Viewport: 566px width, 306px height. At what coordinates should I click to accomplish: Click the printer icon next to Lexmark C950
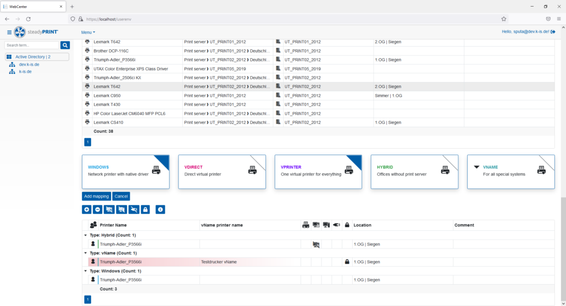coord(87,95)
